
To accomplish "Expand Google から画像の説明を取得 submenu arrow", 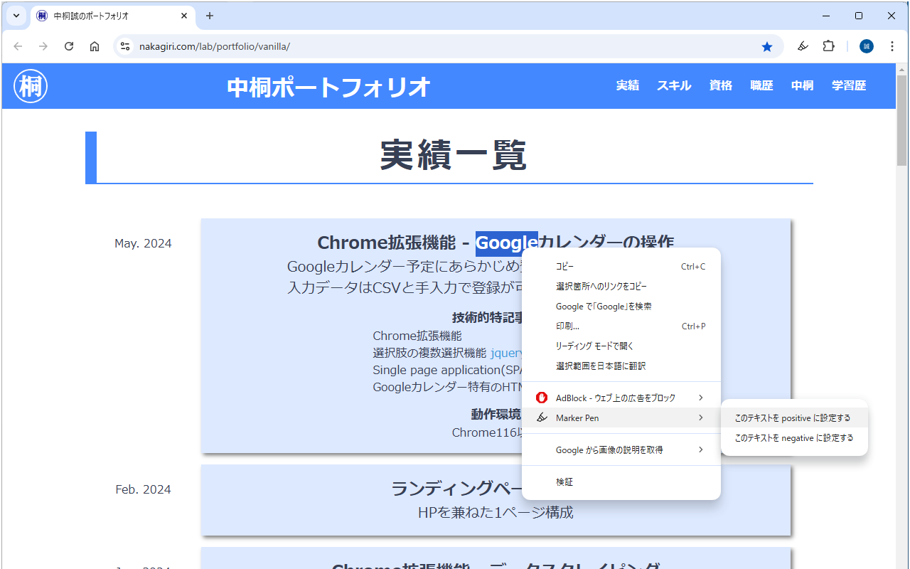I will tap(701, 450).
